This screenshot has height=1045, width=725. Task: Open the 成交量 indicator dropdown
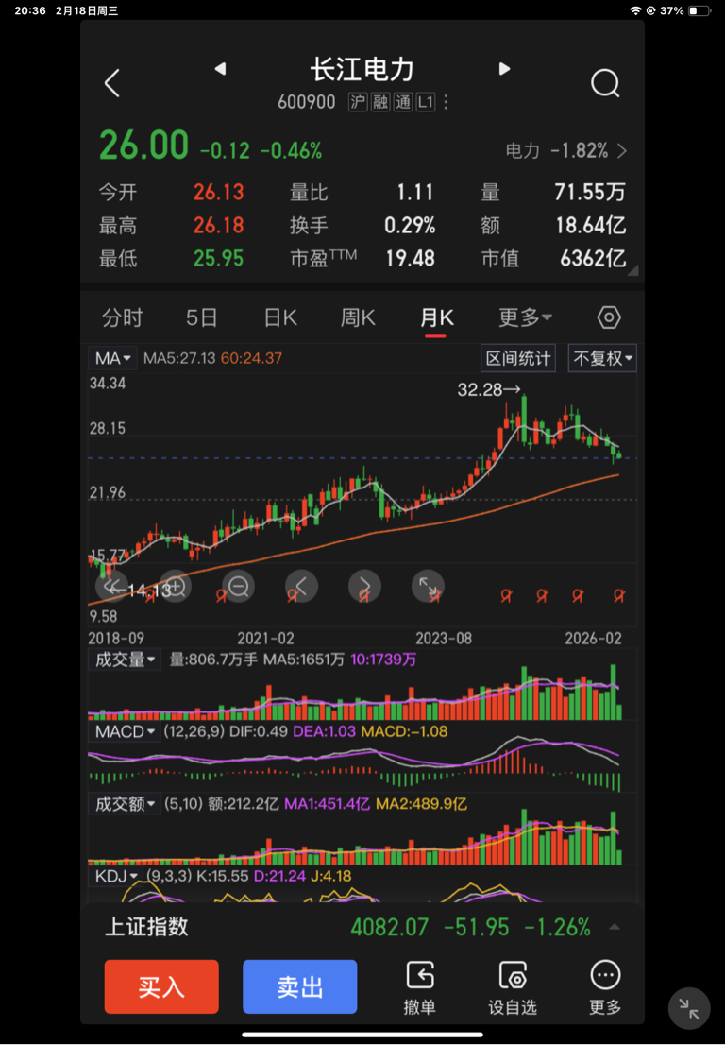pyautogui.click(x=125, y=660)
